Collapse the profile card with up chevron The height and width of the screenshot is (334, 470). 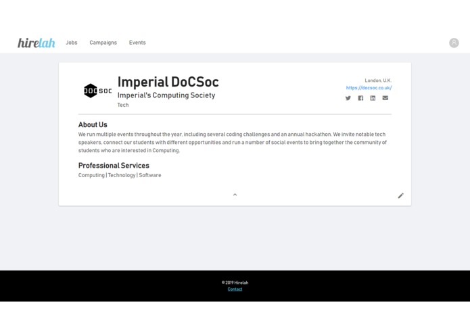click(235, 195)
